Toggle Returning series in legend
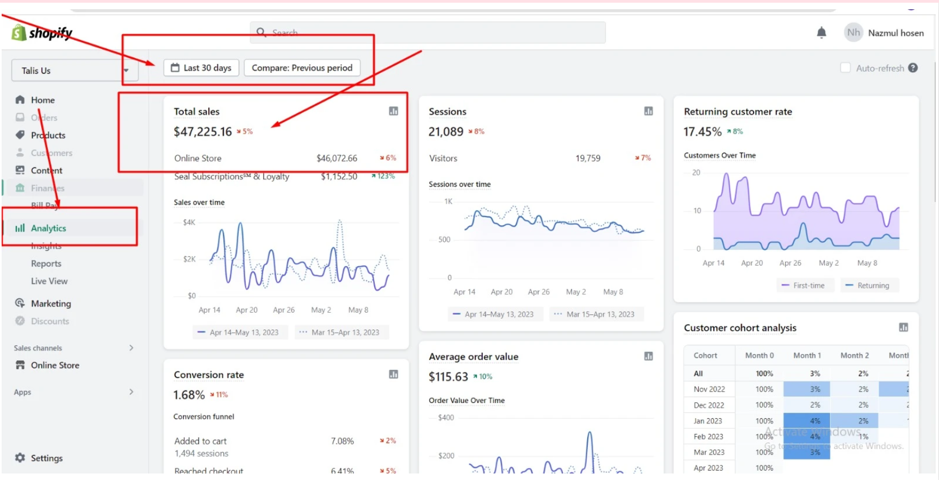This screenshot has height=480, width=939. click(868, 286)
